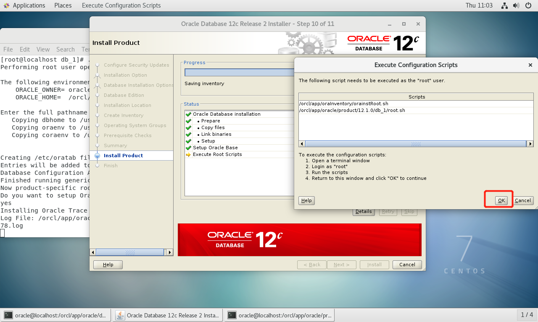This screenshot has height=322, width=538.
Task: Click green check beside Link binaries
Action: (188, 134)
